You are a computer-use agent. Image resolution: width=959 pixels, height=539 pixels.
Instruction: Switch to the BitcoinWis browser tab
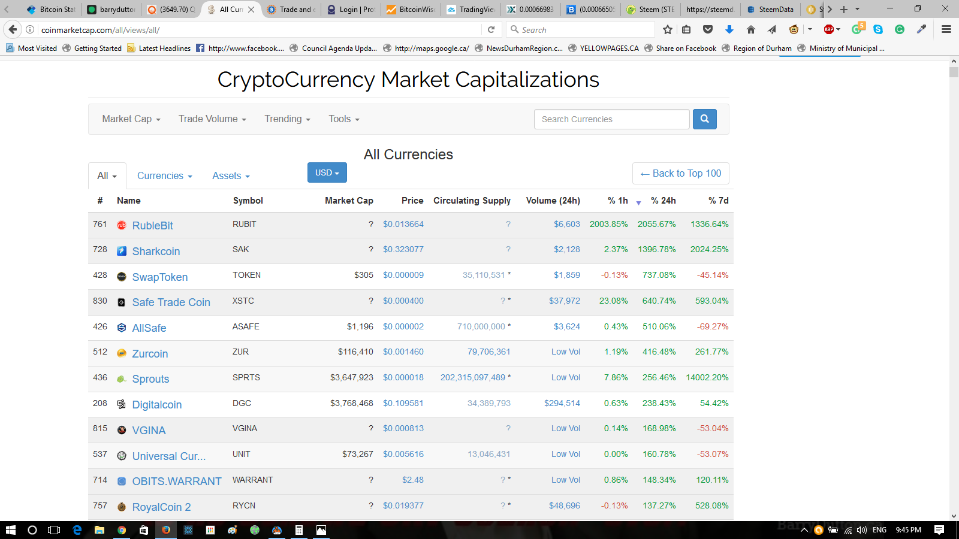pyautogui.click(x=411, y=9)
